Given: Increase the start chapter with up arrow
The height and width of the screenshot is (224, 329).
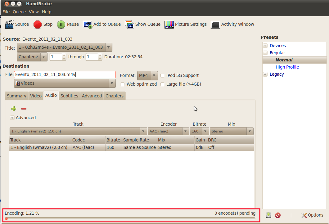Looking at the screenshot, I should [64, 55].
